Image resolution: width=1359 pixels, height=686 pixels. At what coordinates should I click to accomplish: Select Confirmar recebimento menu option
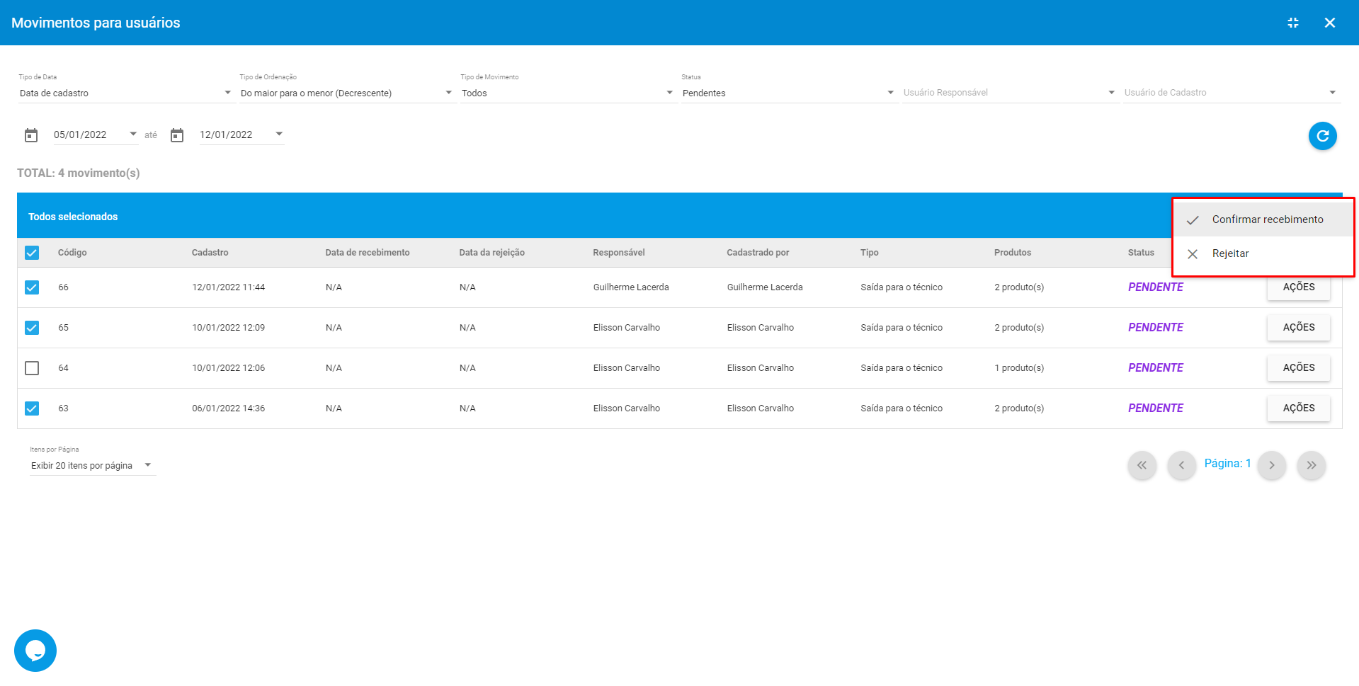point(1263,219)
